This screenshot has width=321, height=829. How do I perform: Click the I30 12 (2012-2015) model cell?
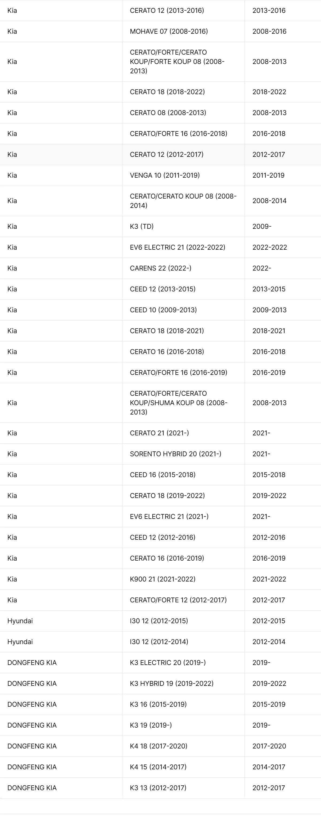click(159, 621)
